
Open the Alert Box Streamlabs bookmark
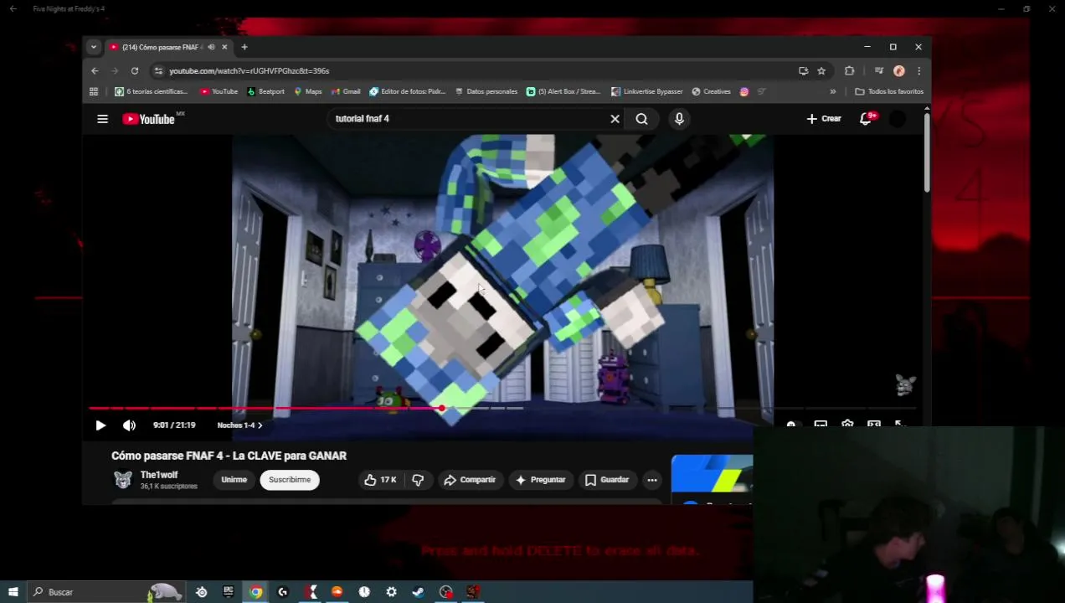coord(563,91)
